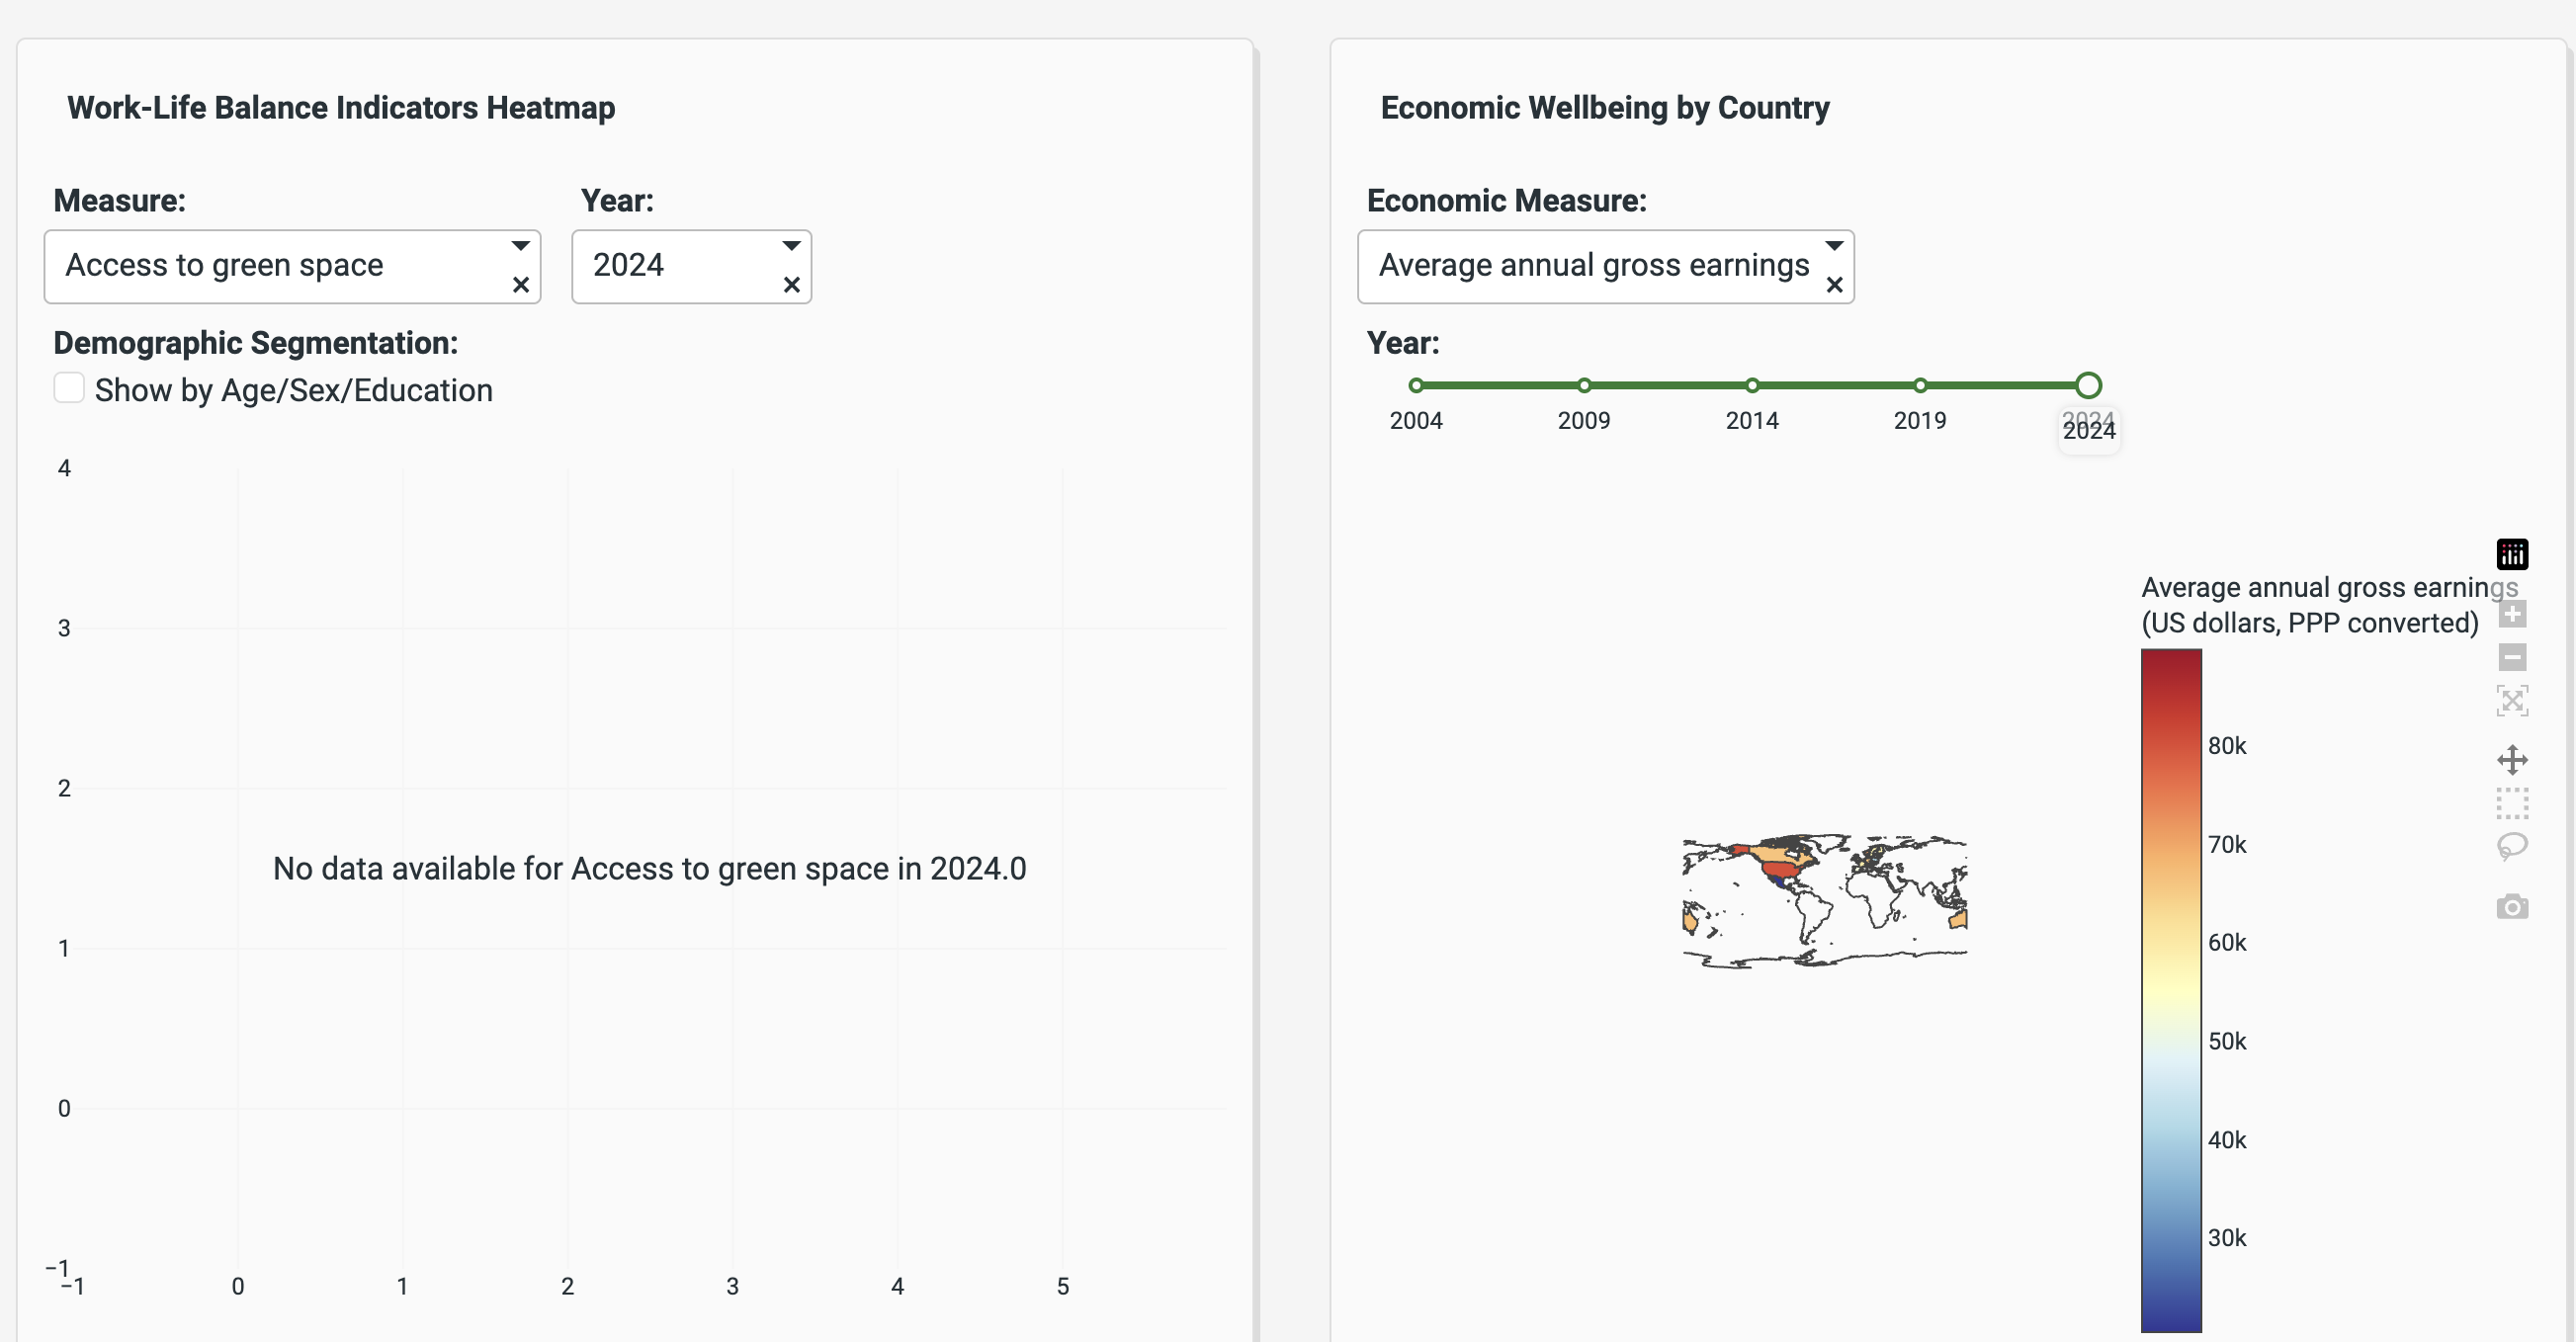Set year slider to 2014

click(x=1751, y=385)
